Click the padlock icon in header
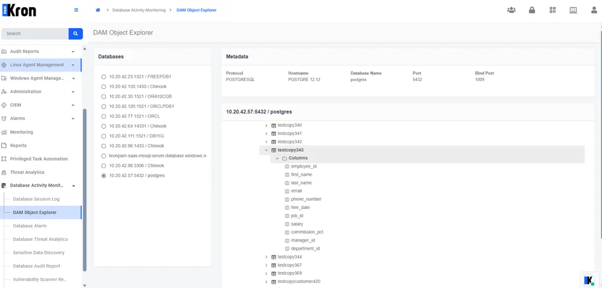This screenshot has height=288, width=602. point(532,10)
